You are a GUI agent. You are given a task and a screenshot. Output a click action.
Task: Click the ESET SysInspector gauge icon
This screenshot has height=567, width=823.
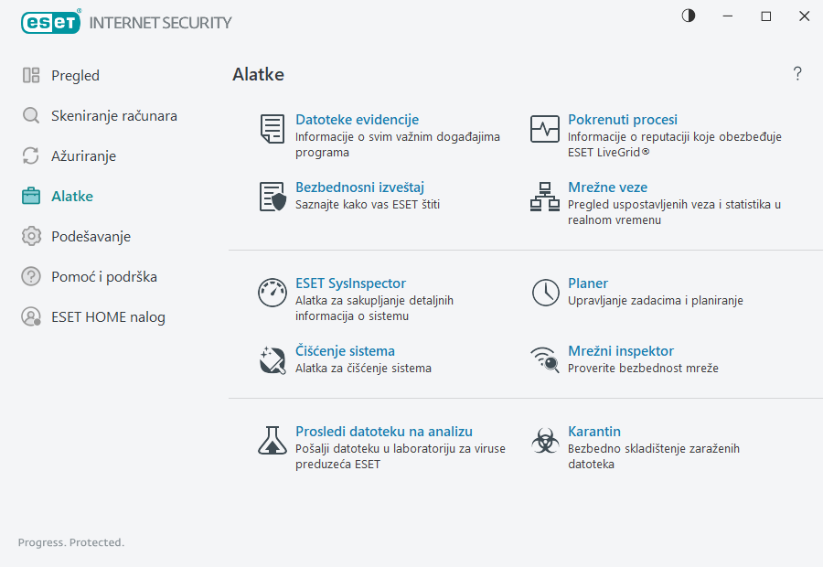272,293
